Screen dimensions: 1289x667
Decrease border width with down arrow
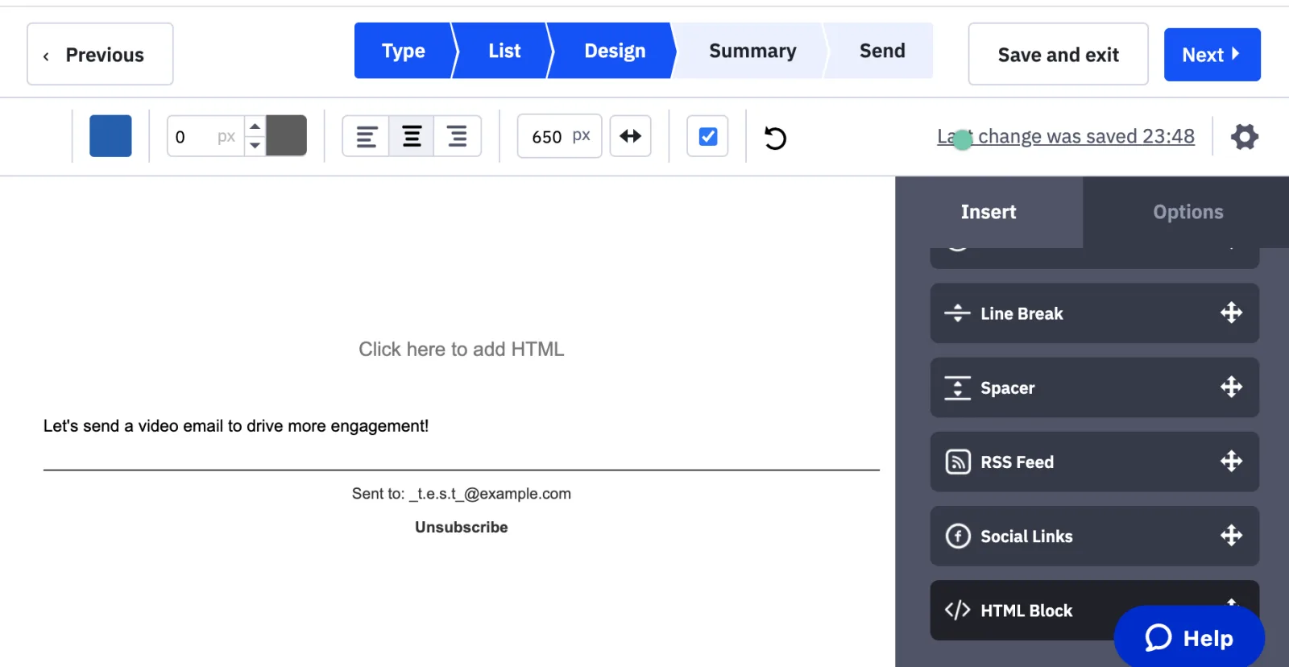coord(255,146)
